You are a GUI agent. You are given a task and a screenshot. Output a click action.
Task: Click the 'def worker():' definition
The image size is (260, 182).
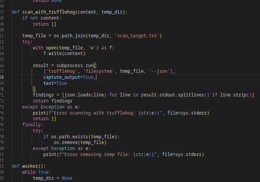pos(29,166)
